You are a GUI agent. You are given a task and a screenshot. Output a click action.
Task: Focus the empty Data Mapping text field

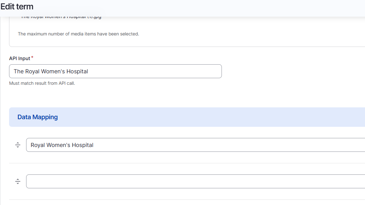(195, 181)
